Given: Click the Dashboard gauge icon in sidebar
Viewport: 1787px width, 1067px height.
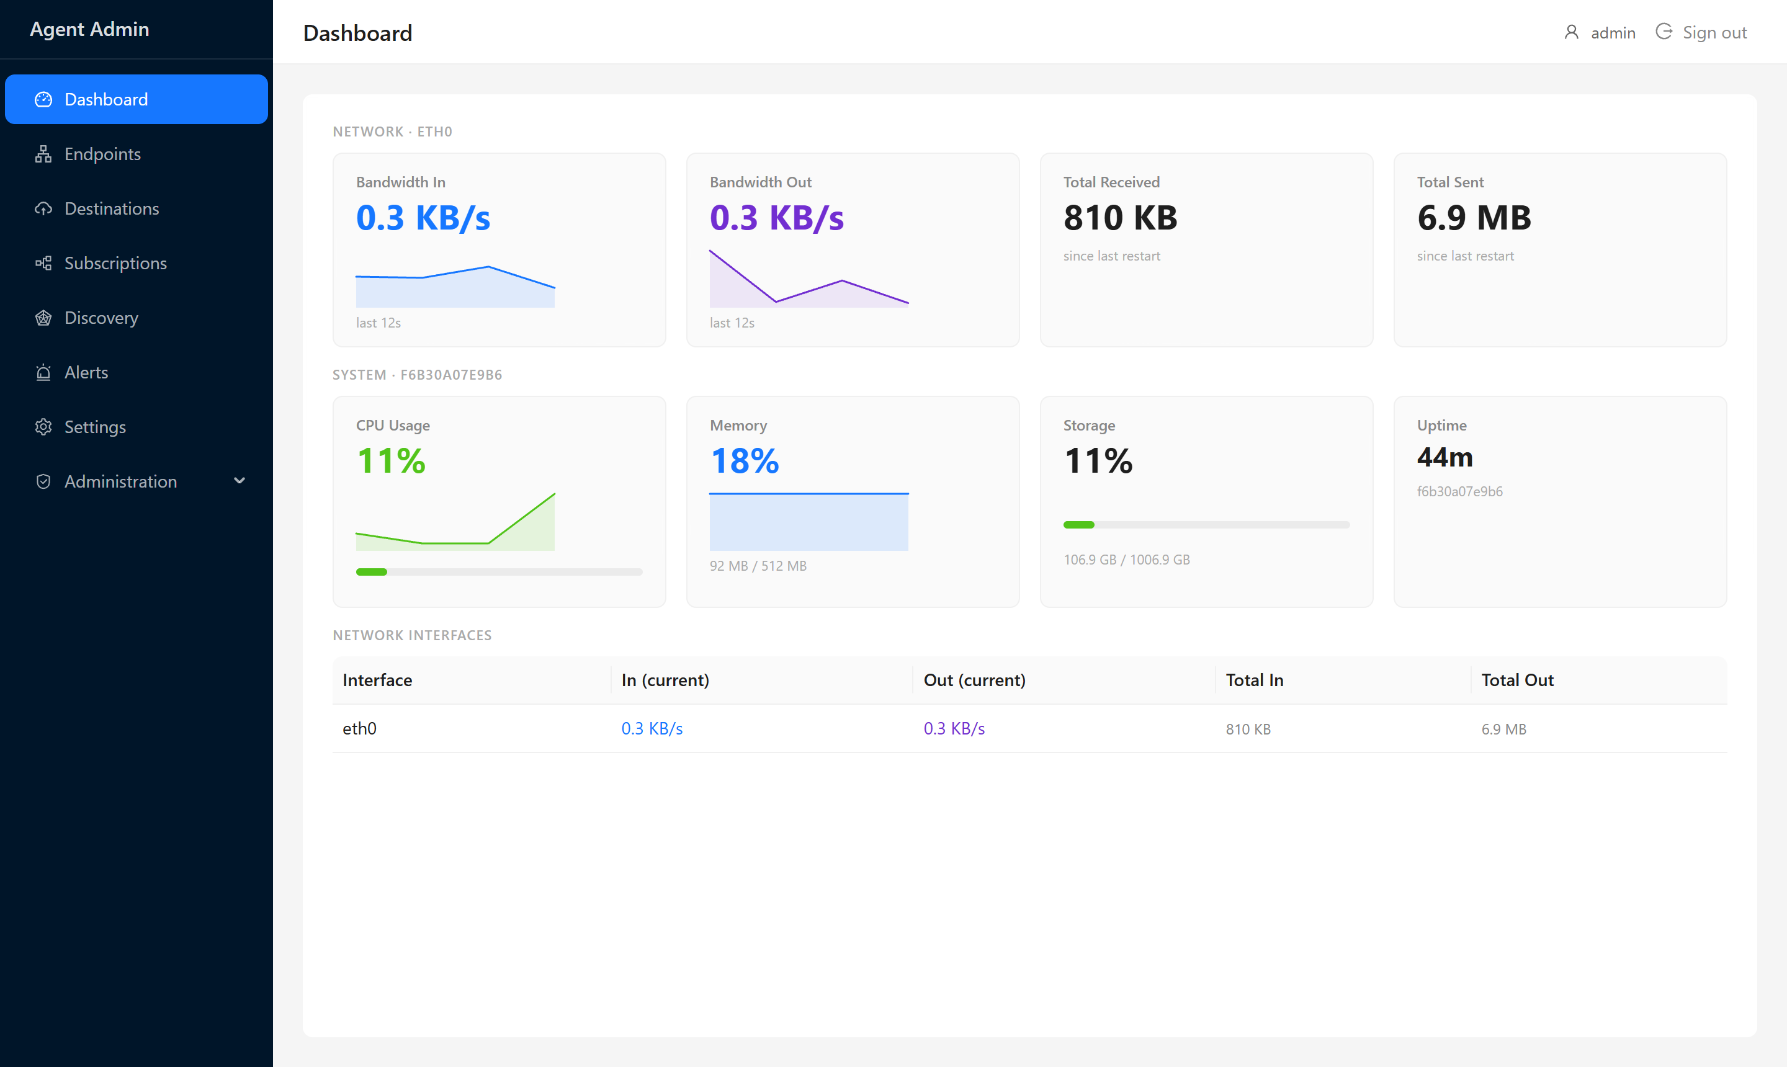Looking at the screenshot, I should pyautogui.click(x=43, y=99).
